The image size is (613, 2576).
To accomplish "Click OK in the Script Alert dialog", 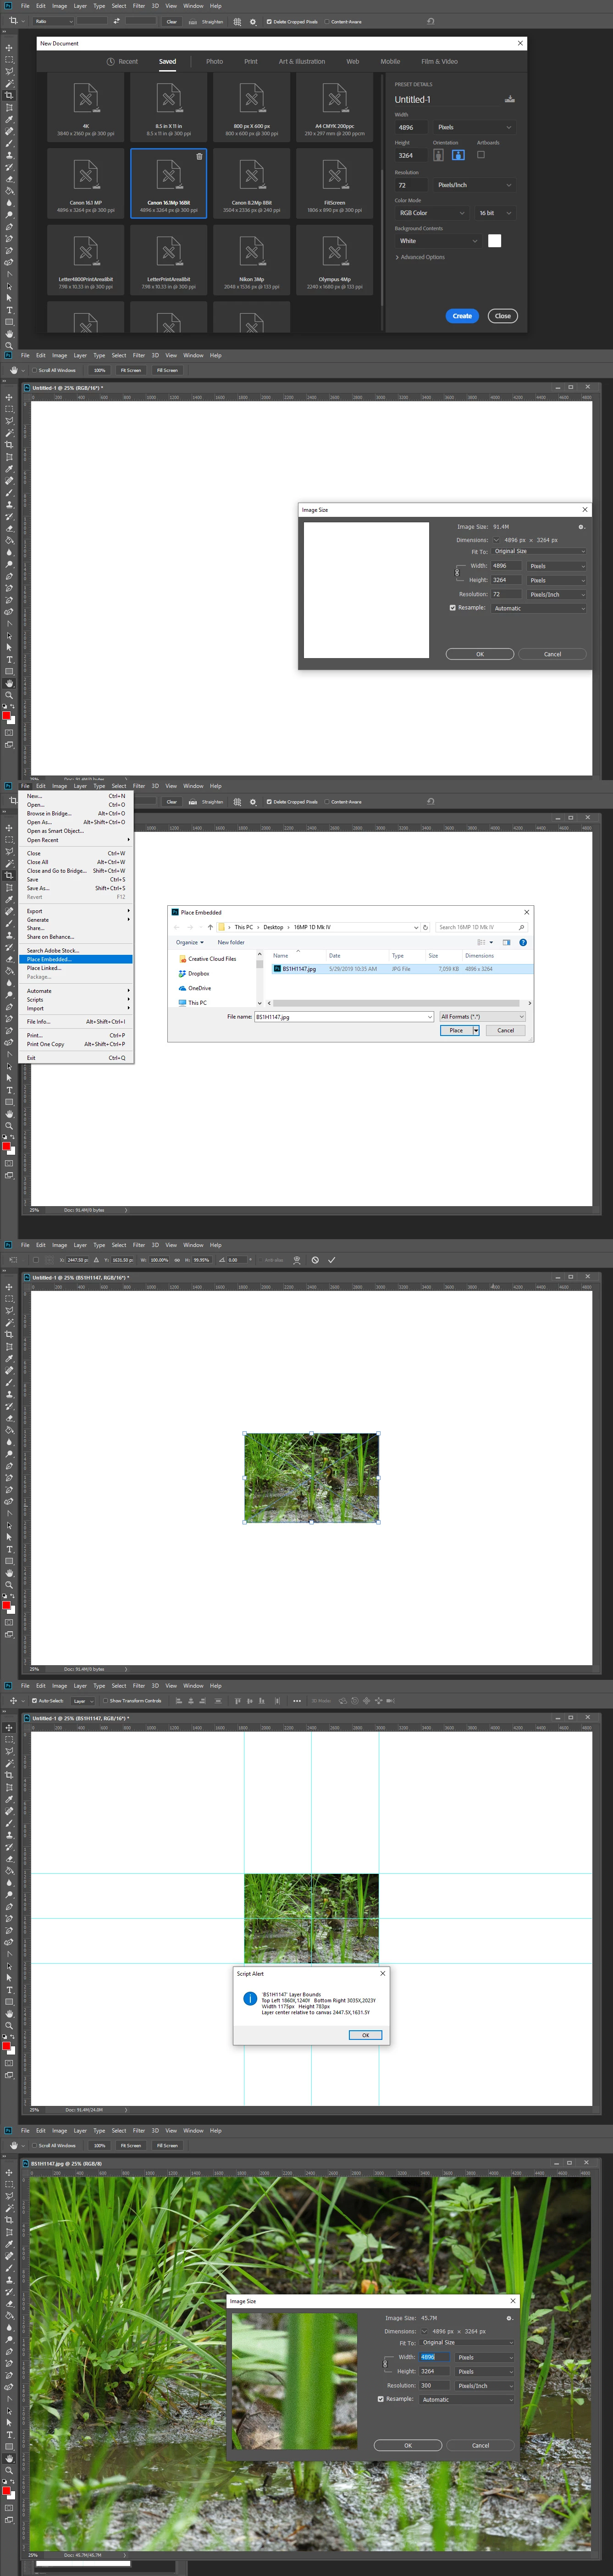I will click(365, 2035).
